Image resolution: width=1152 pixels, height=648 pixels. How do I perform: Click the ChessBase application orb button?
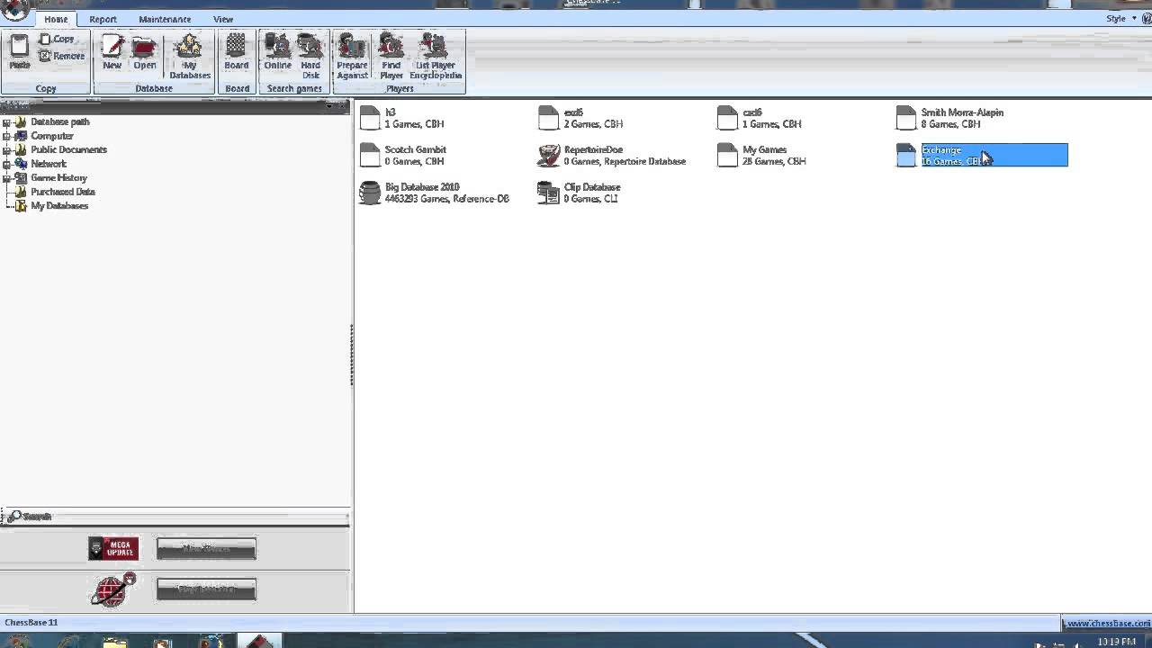pos(14,8)
